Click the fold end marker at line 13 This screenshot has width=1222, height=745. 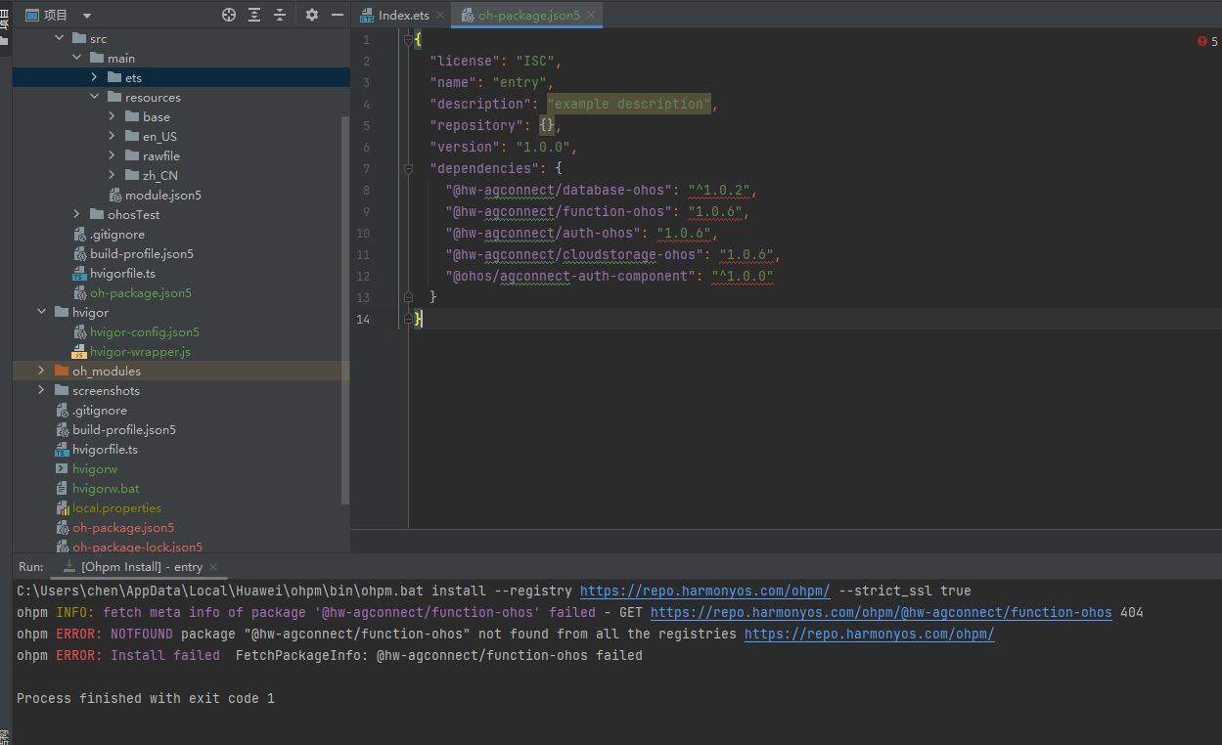(x=409, y=297)
